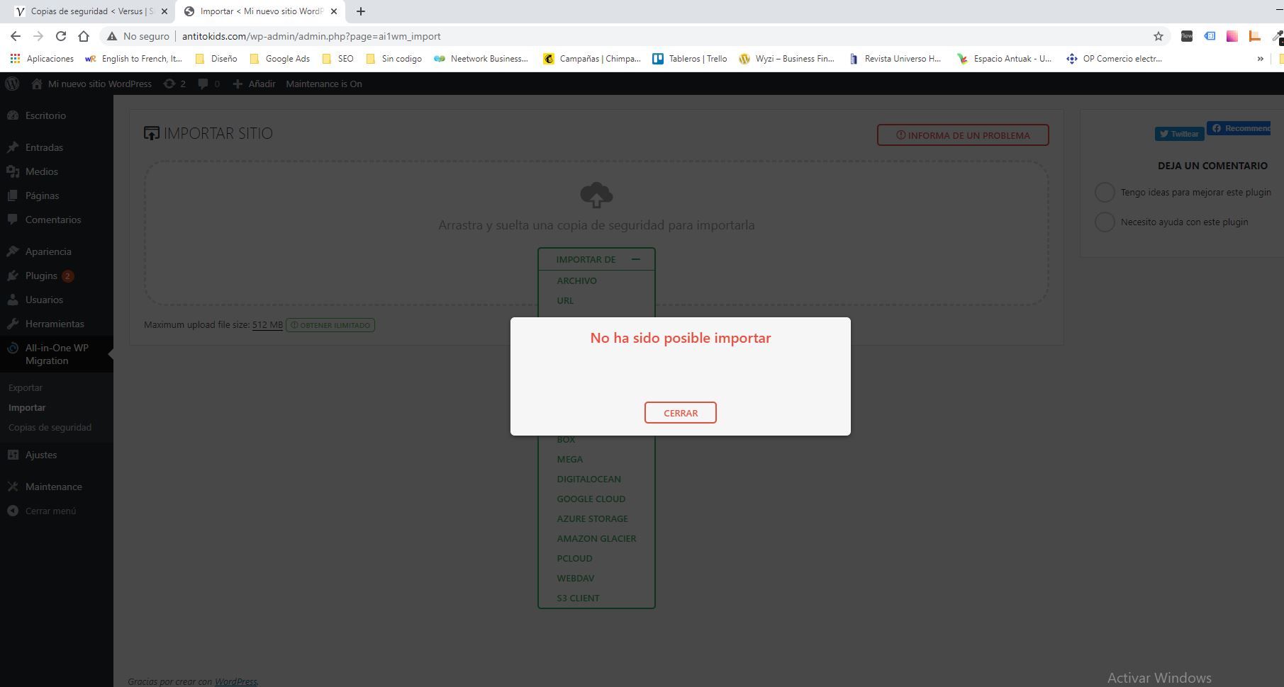Open the Google Ads bookmarks folder
This screenshot has width=1284, height=687.
[280, 59]
